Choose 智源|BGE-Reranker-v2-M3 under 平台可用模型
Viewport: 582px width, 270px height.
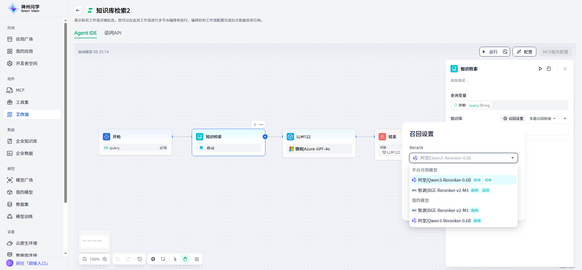(443, 190)
